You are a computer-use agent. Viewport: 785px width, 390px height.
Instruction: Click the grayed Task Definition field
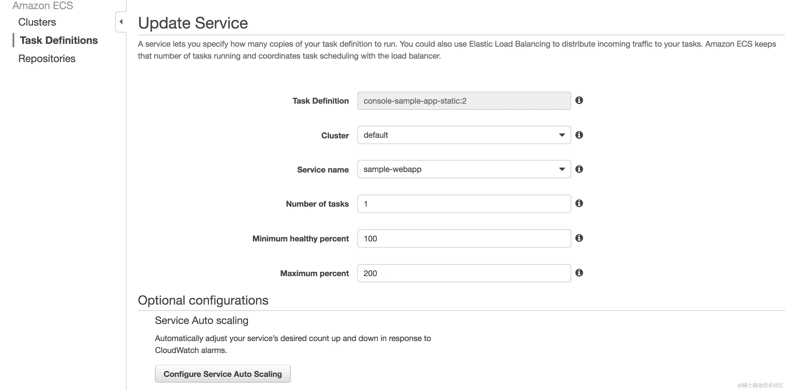coord(463,101)
